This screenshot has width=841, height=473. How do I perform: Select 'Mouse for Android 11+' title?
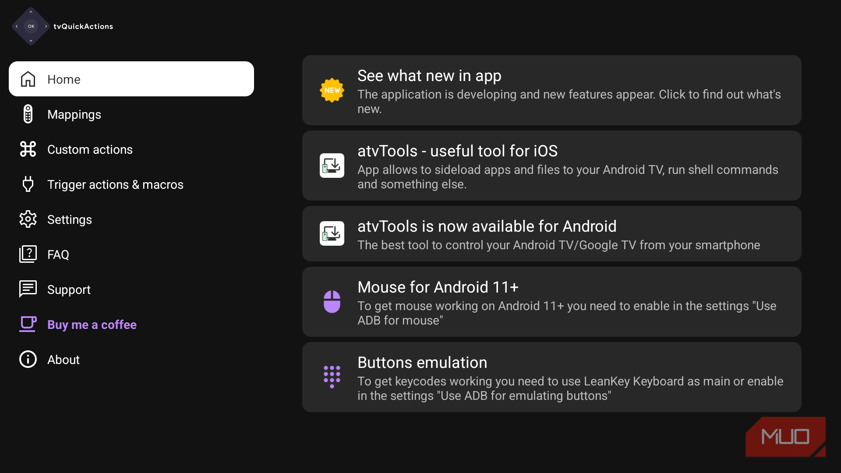point(438,287)
